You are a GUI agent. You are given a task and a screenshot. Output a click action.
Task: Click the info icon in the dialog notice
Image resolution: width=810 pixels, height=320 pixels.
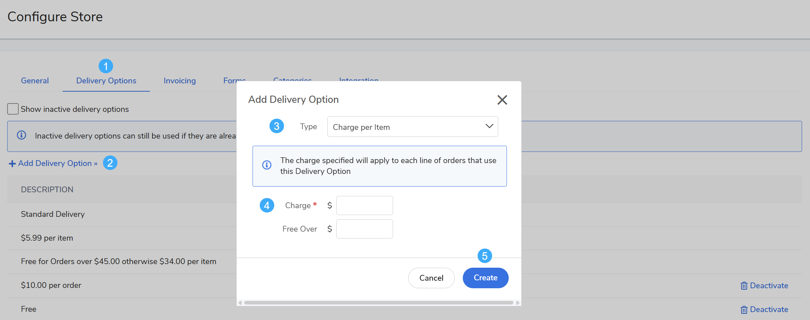[267, 165]
